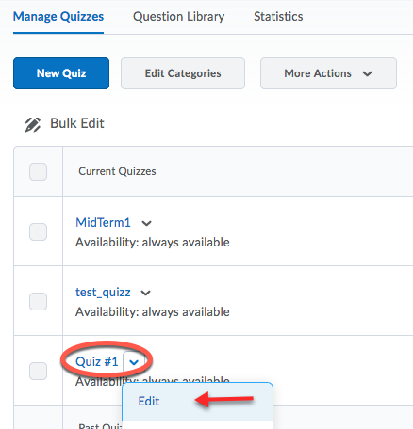This screenshot has height=429, width=413.
Task: Open the Quiz #1 link
Action: (x=97, y=362)
